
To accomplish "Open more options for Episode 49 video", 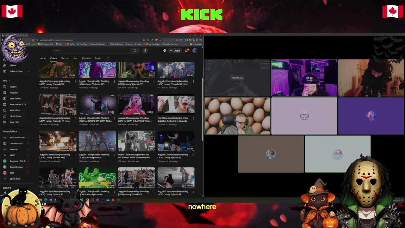I will tap(75, 118).
